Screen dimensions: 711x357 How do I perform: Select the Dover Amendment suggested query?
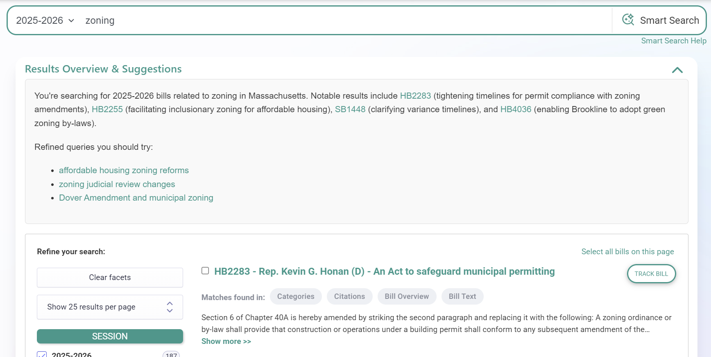(136, 198)
